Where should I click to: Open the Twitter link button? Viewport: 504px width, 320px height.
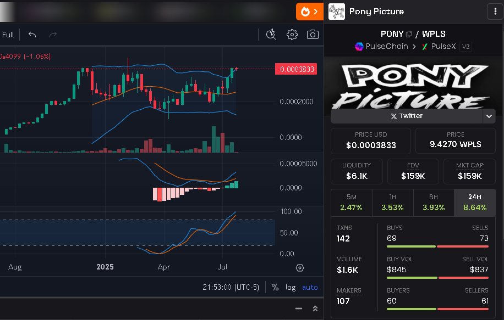point(407,116)
